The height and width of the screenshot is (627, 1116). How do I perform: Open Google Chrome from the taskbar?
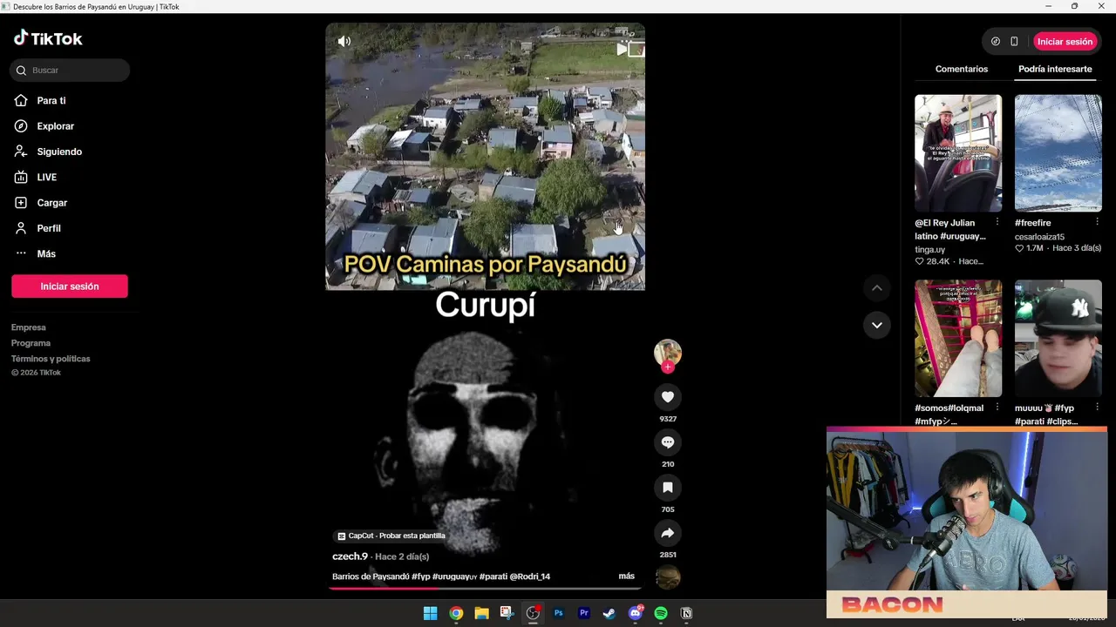[x=456, y=613]
